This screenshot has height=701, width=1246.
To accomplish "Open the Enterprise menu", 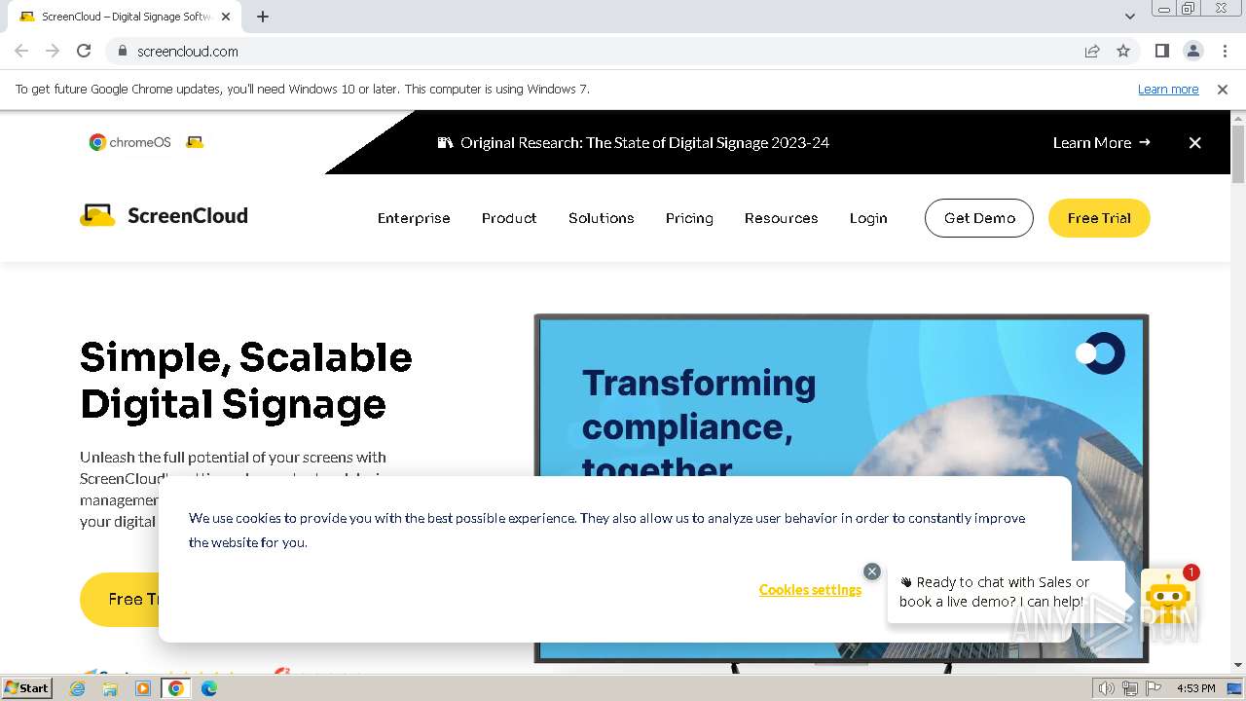I will click(414, 218).
